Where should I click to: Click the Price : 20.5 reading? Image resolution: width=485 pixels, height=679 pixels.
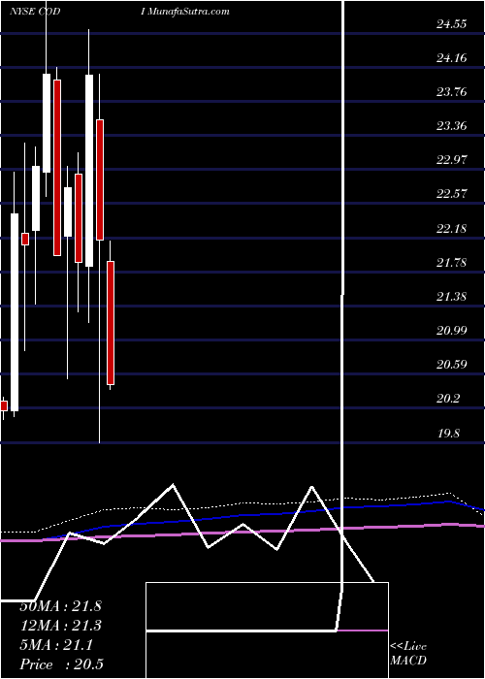(x=61, y=664)
